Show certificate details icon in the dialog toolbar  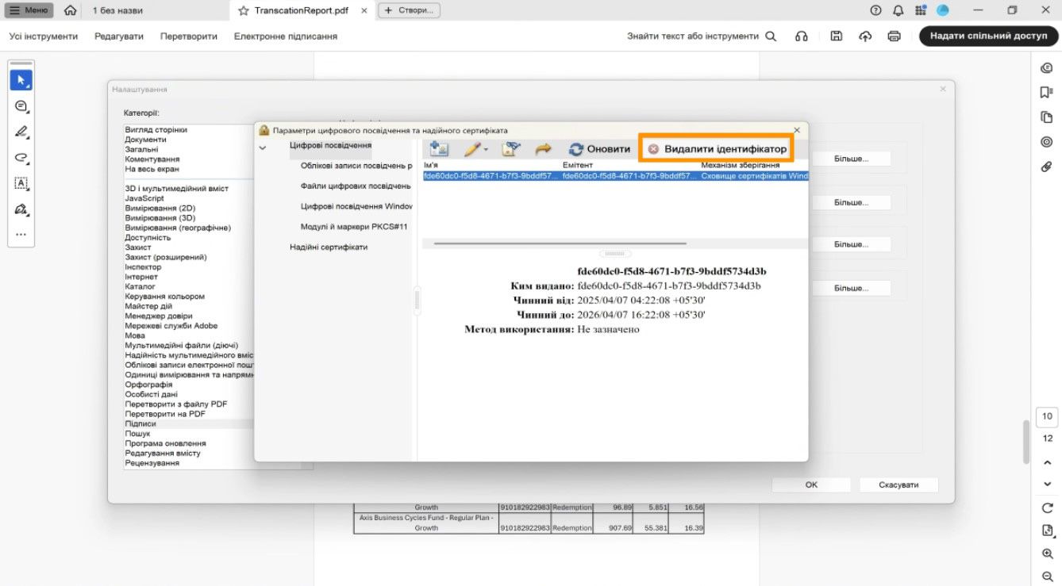[510, 147]
